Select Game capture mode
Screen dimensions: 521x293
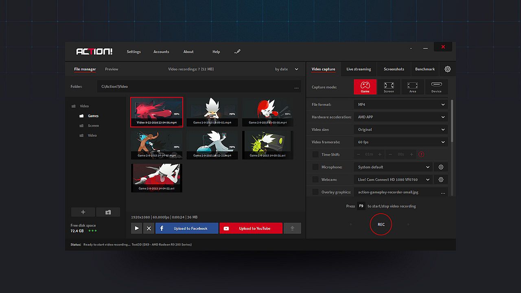click(365, 87)
